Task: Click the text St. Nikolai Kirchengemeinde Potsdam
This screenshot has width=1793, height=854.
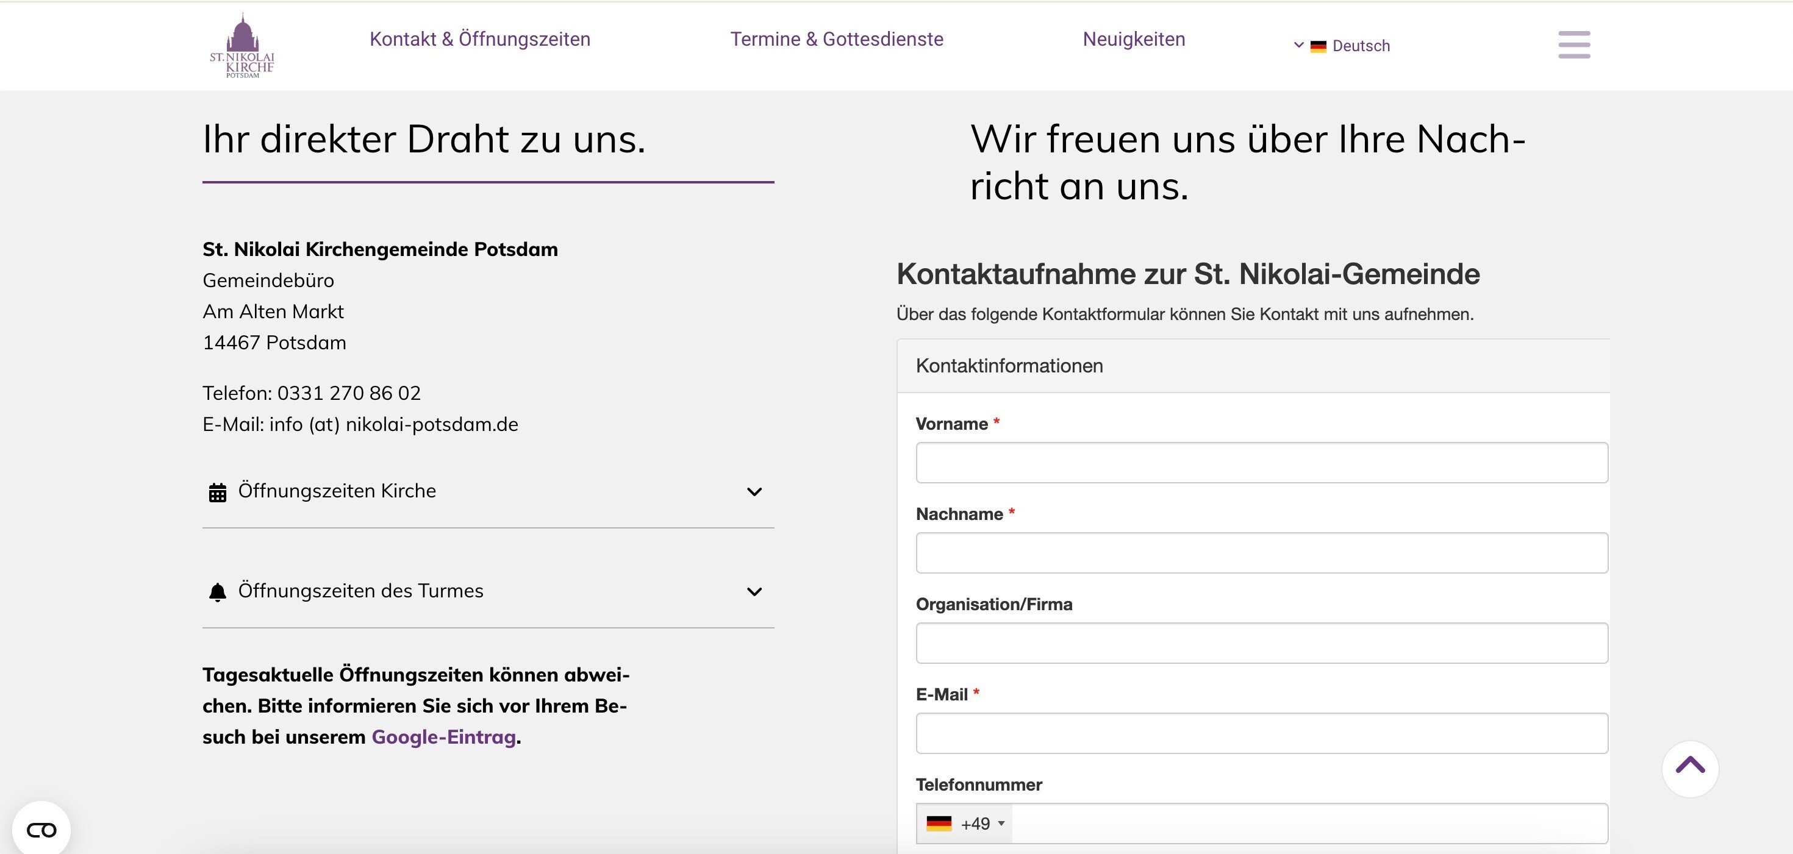Action: coord(380,249)
